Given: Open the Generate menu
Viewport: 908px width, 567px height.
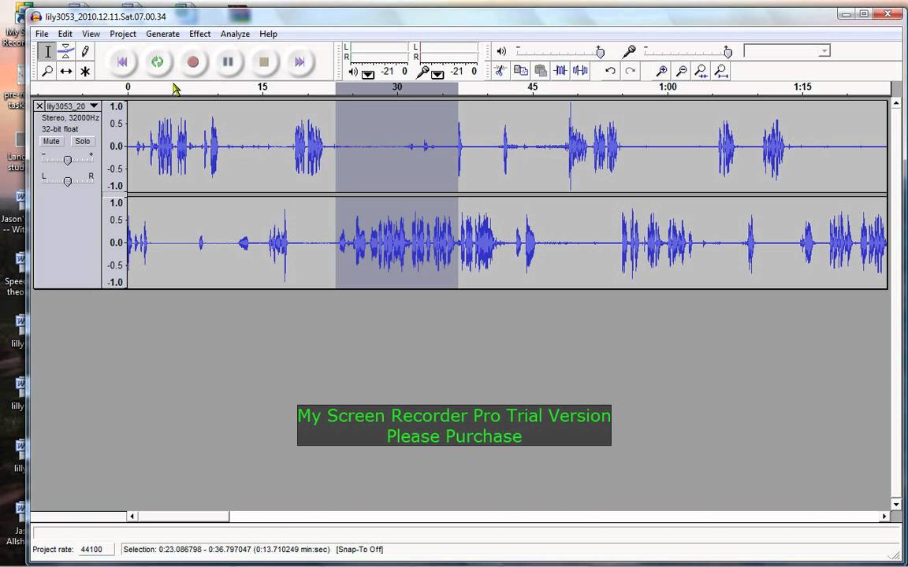Looking at the screenshot, I should (x=162, y=34).
